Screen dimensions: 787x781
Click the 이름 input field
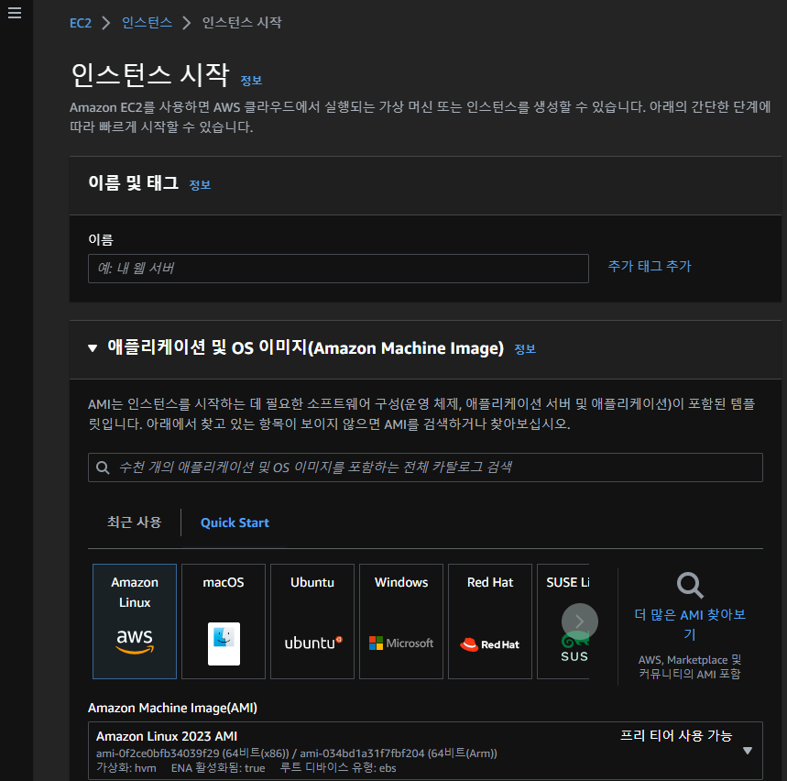(x=338, y=269)
